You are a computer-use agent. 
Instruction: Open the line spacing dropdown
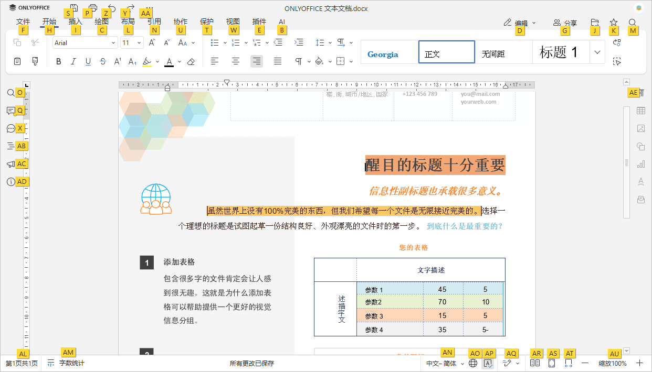pyautogui.click(x=321, y=42)
